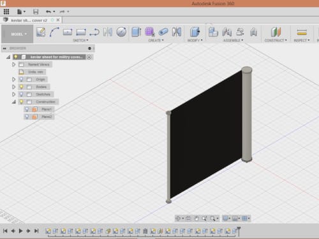This screenshot has height=239, width=319.
Task: Select the Pipe cylinder create tool
Action: 163,32
